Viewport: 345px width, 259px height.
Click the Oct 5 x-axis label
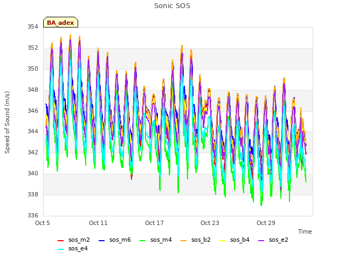pyautogui.click(x=43, y=223)
